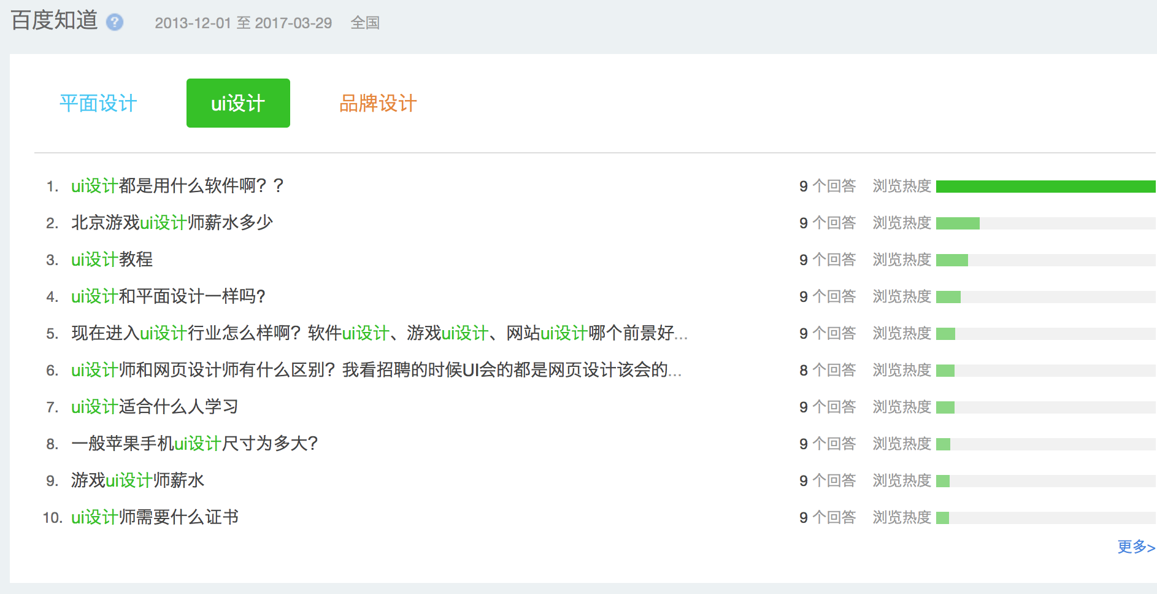This screenshot has height=594, width=1157.
Task: Click the help question mark icon
Action: tap(115, 23)
